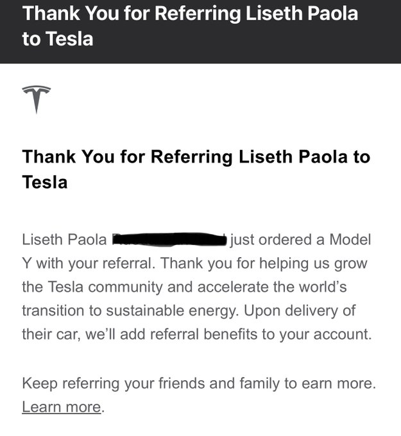Viewport: 401px width, 436px height.
Task: Tap "their car, we'll add referral" text
Action: point(110,334)
